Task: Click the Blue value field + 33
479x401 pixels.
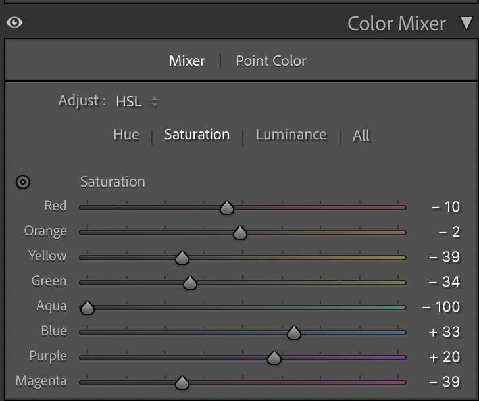Action: pos(444,332)
